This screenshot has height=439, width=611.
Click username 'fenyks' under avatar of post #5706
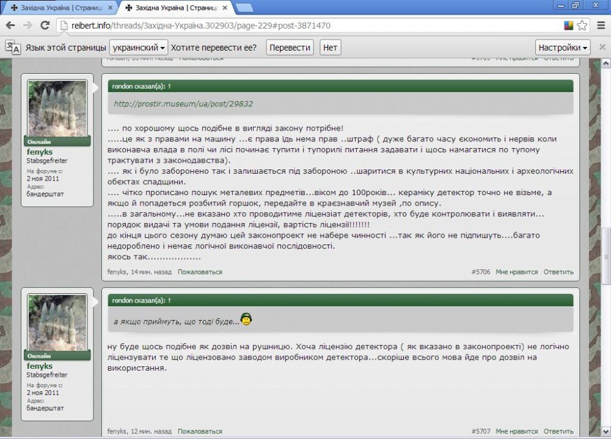tap(39, 152)
